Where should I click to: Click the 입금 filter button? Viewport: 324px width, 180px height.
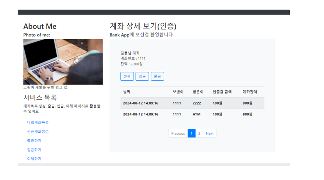tap(142, 76)
